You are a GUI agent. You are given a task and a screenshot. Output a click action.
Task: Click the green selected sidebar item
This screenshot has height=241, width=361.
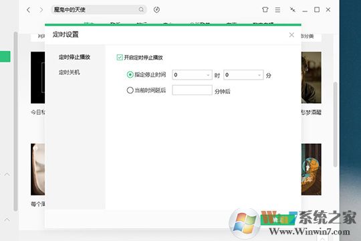[x=5, y=56]
